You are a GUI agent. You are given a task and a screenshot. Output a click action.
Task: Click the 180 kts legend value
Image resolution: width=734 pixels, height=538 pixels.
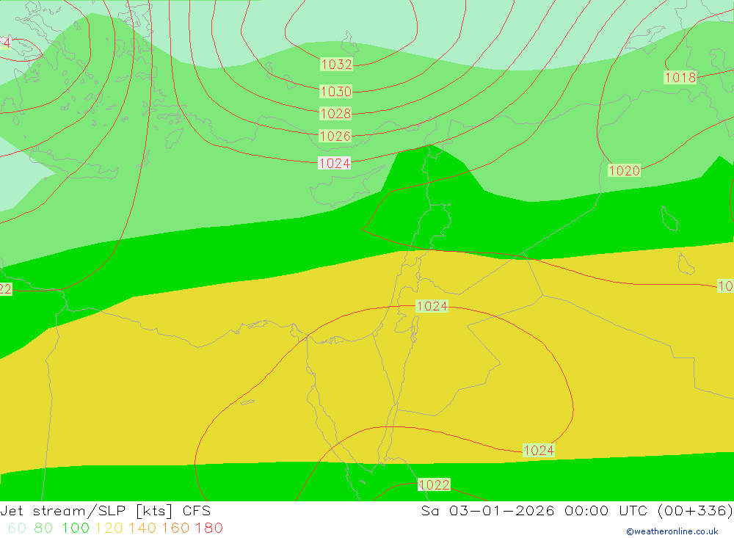[208, 528]
